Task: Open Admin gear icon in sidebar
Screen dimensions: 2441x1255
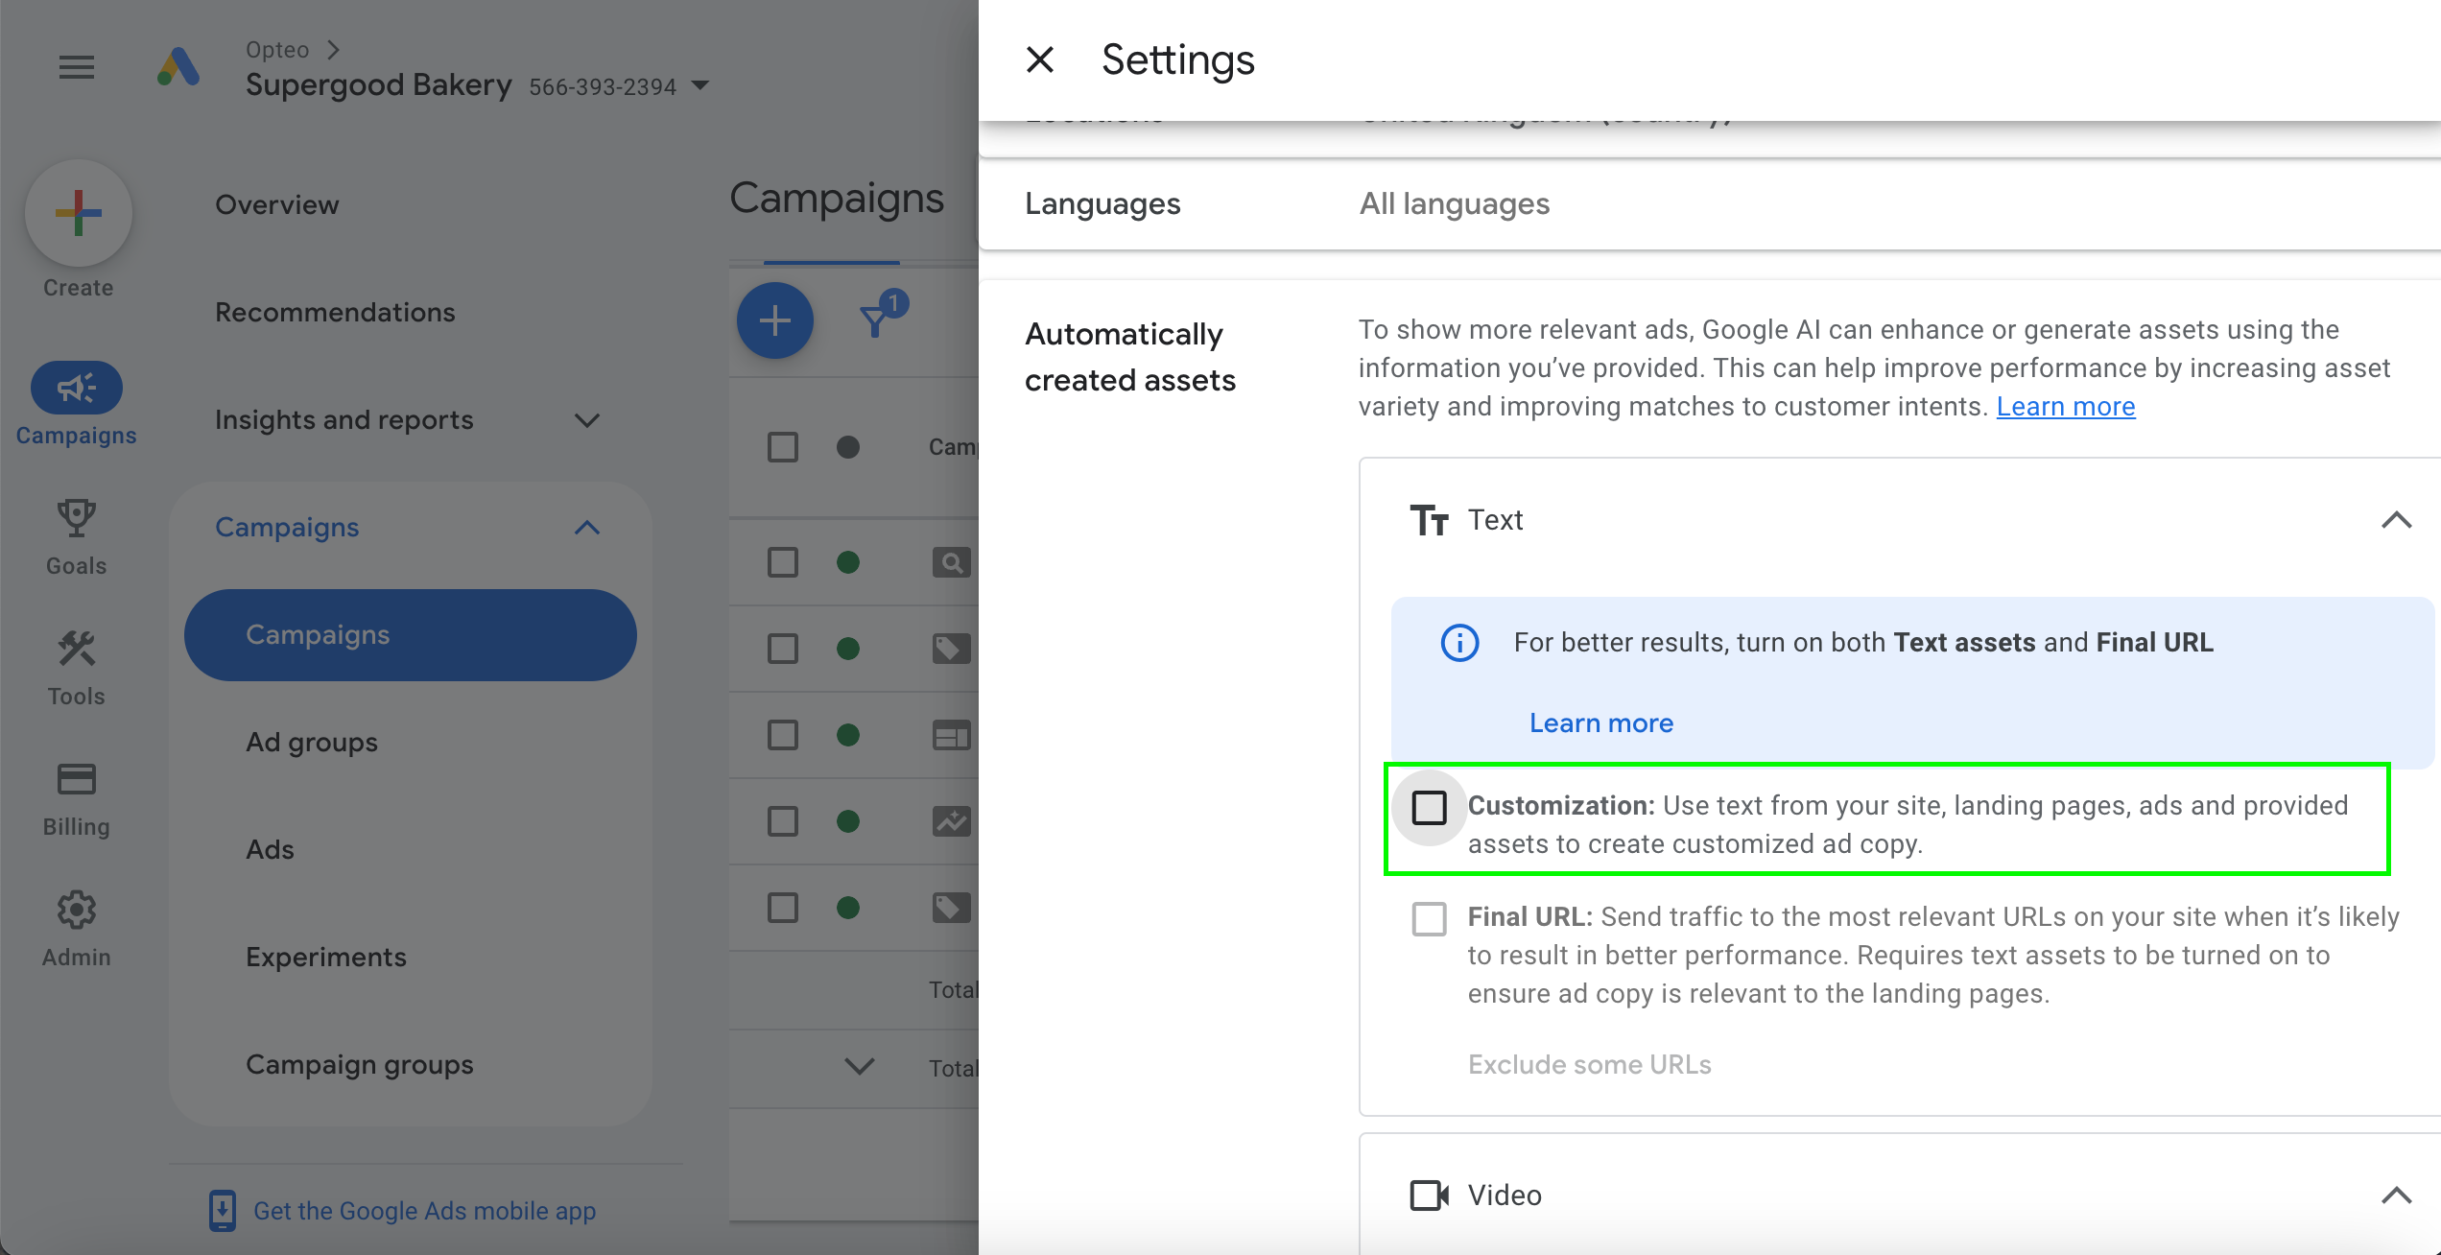Action: pos(77,910)
